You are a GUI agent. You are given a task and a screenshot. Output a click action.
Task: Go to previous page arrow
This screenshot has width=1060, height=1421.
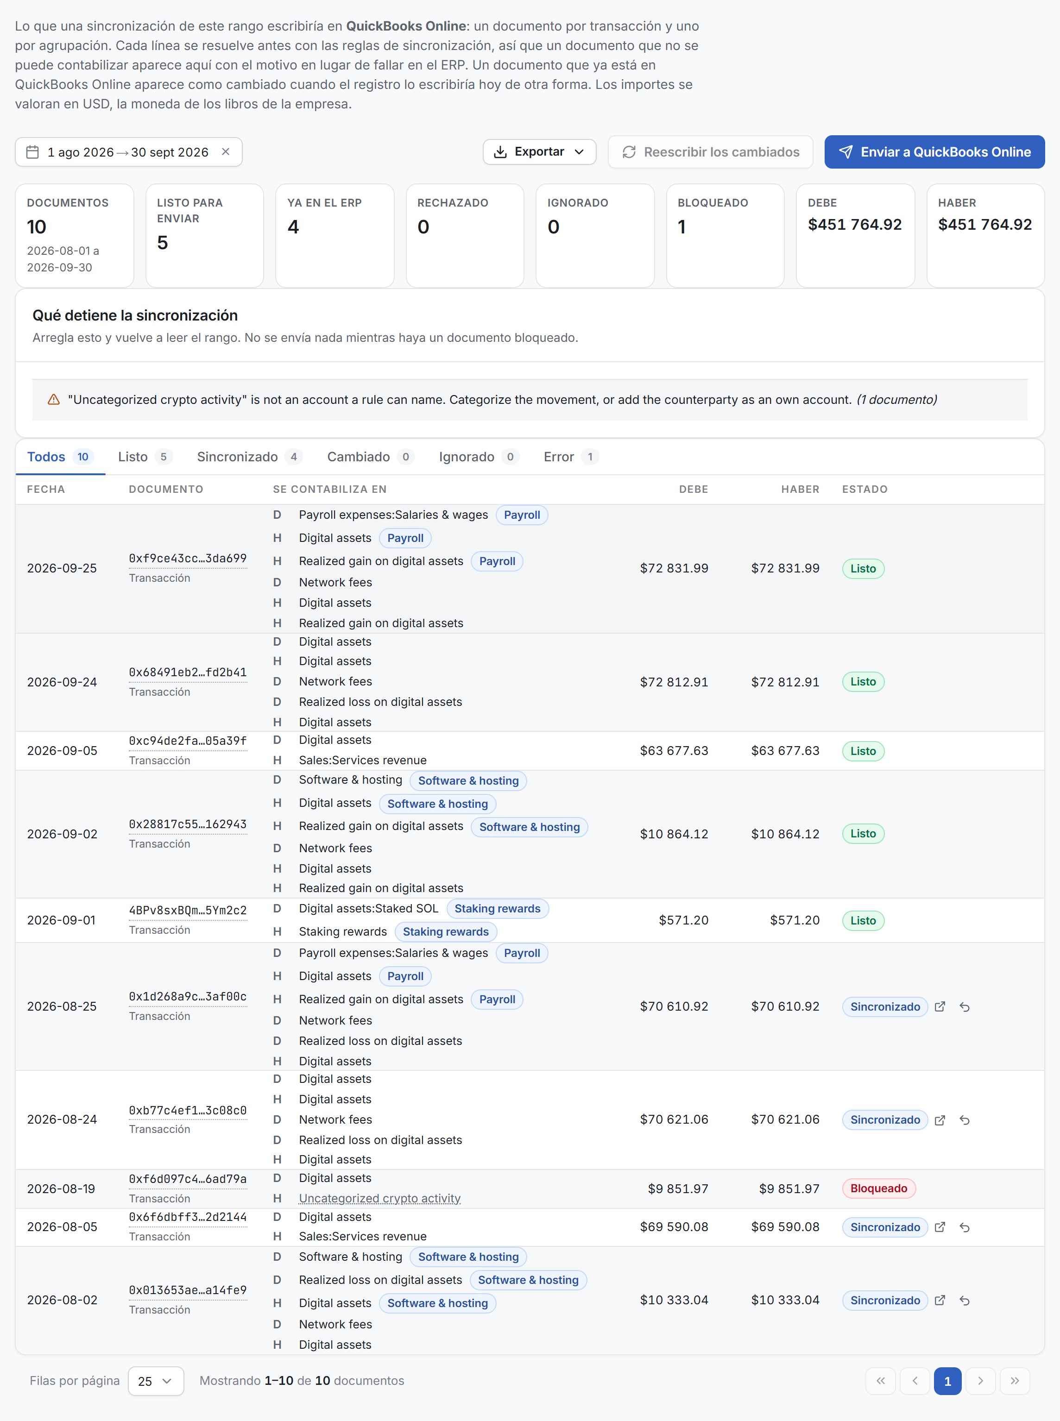point(915,1381)
